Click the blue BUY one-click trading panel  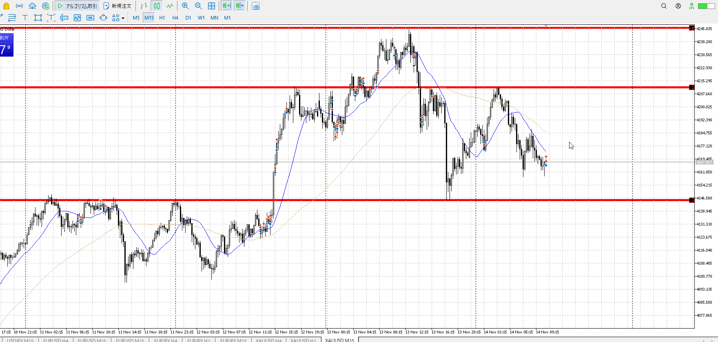click(x=7, y=45)
